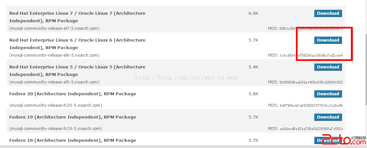Download the Red Hat Enterprise Linux 7 package

click(328, 13)
